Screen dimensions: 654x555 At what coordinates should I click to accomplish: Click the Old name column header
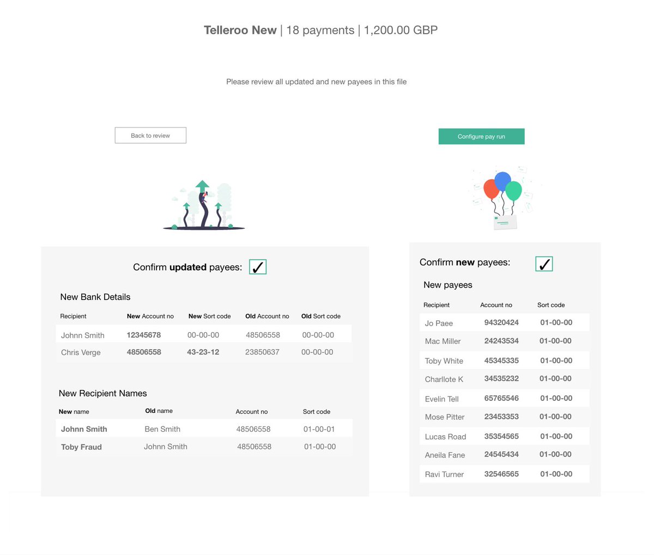tap(159, 411)
